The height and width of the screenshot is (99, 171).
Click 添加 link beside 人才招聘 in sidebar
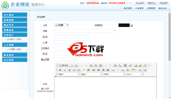tap(19, 49)
